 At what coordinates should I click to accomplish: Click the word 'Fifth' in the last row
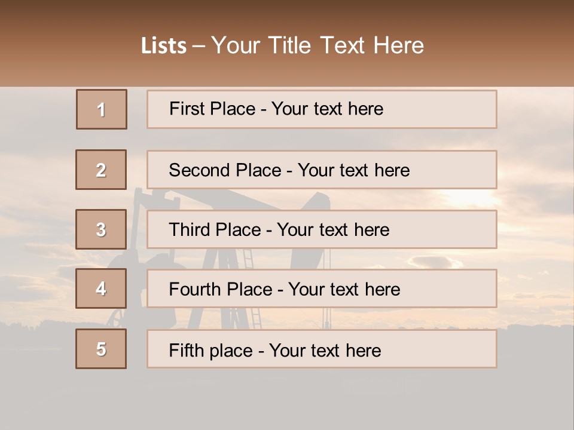tap(187, 350)
